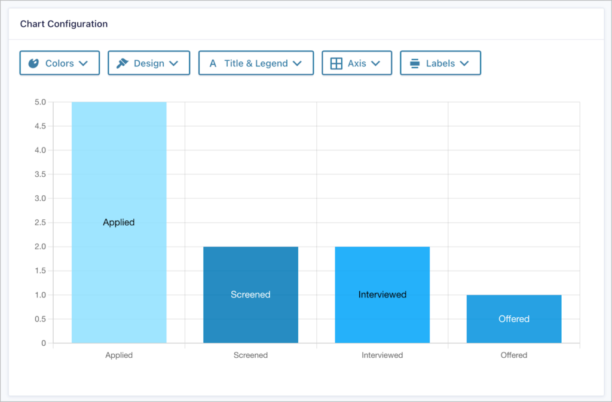This screenshot has width=612, height=402.
Task: Select the Interviewed bar
Action: tap(382, 294)
